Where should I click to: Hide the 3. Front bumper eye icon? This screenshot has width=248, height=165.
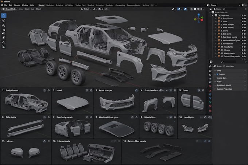(x=245, y=25)
